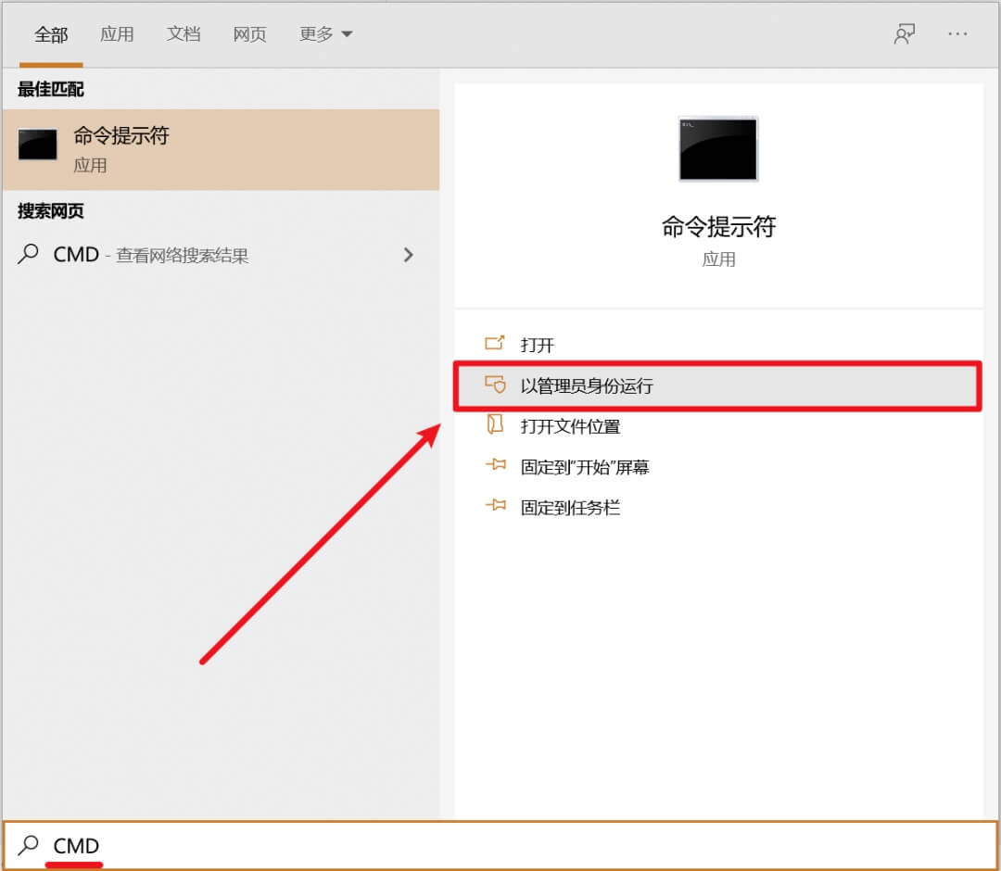Screen dimensions: 1001x871
Task: Click the 固定到"开始"屏幕 pin icon
Action: [496, 466]
